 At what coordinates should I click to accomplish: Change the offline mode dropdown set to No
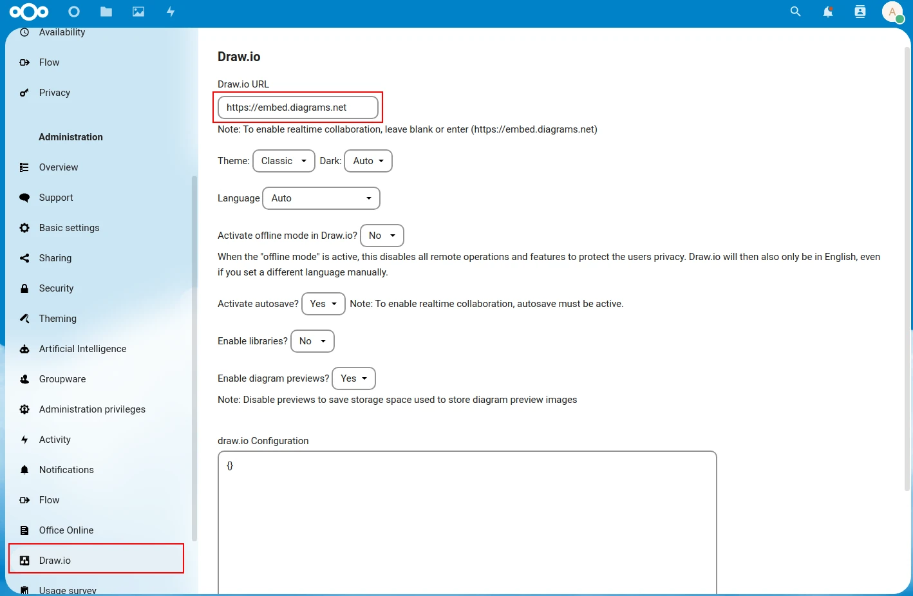382,236
